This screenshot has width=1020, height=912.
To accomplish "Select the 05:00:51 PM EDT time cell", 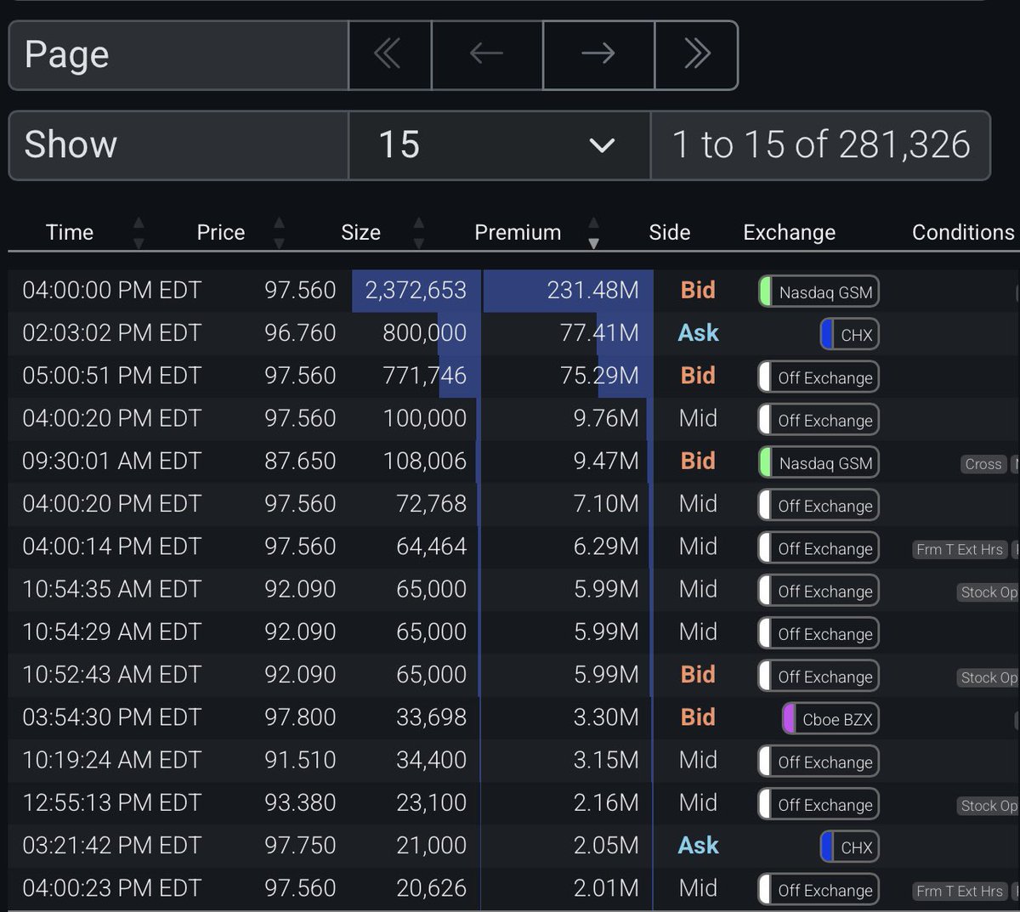I will pyautogui.click(x=112, y=376).
